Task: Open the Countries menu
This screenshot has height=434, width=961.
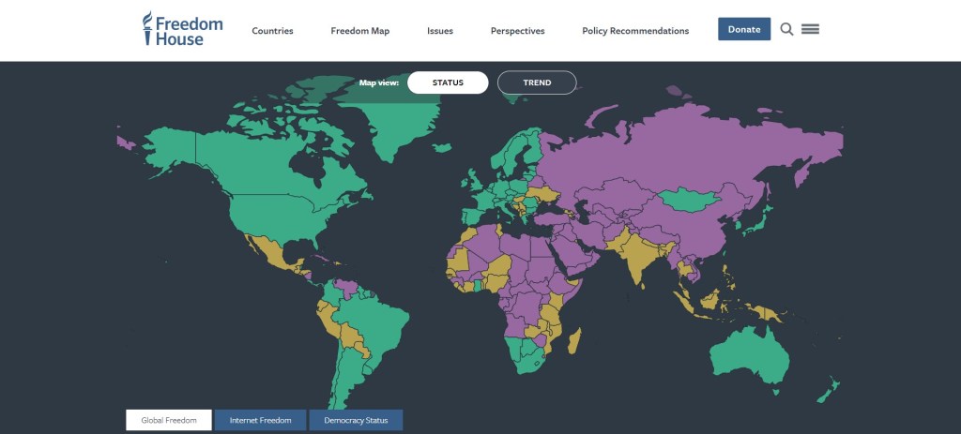Action: (x=272, y=31)
